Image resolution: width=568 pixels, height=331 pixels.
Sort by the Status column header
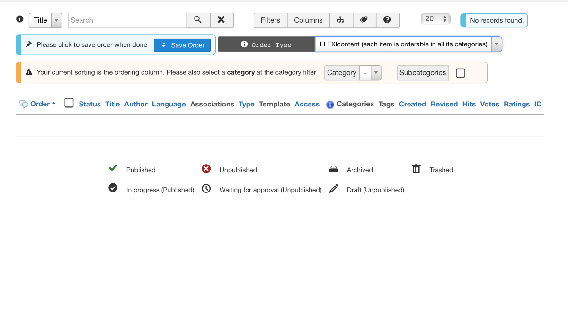[x=89, y=104]
